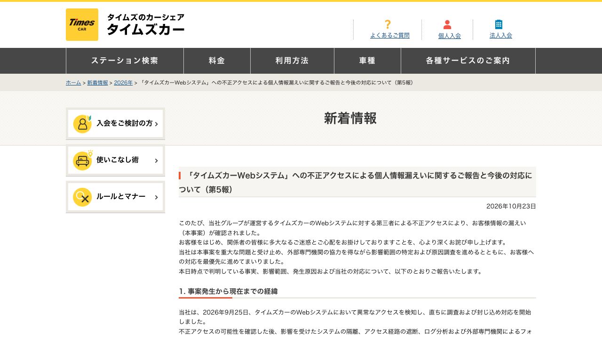Open the ルールとマナー sidebar label

tap(121, 197)
